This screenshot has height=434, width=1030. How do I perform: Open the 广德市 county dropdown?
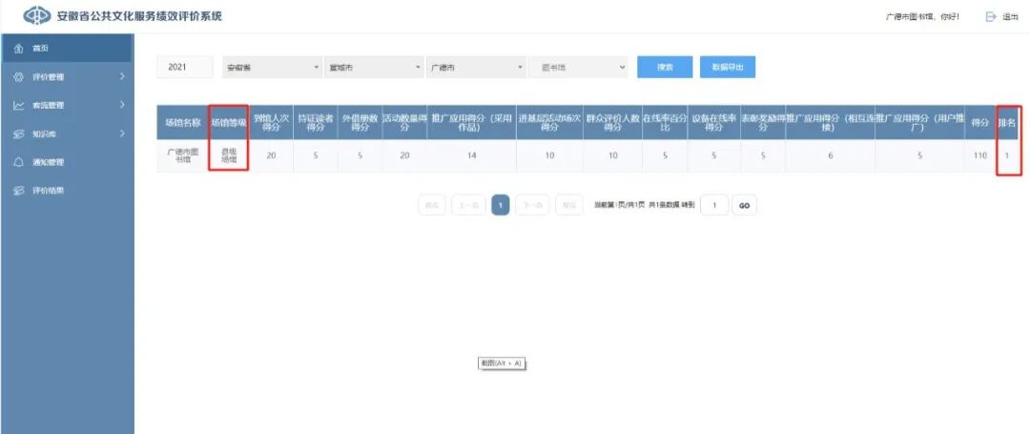click(x=476, y=67)
